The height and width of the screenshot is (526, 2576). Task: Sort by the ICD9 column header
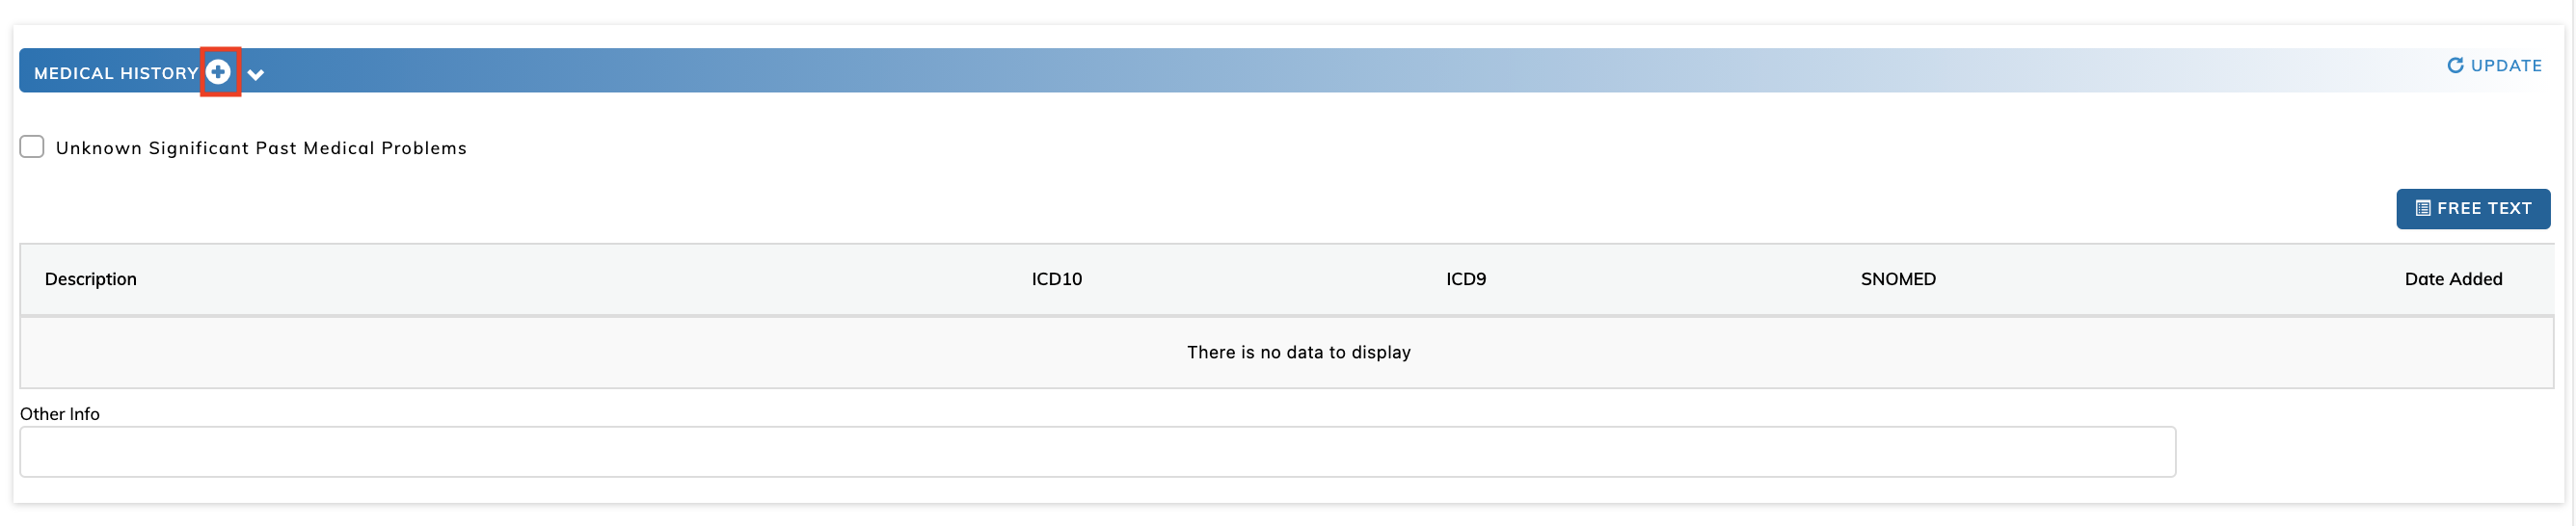tap(1465, 279)
